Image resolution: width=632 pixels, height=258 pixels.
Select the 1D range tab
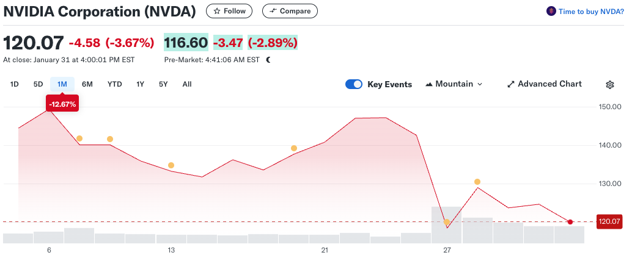(15, 84)
